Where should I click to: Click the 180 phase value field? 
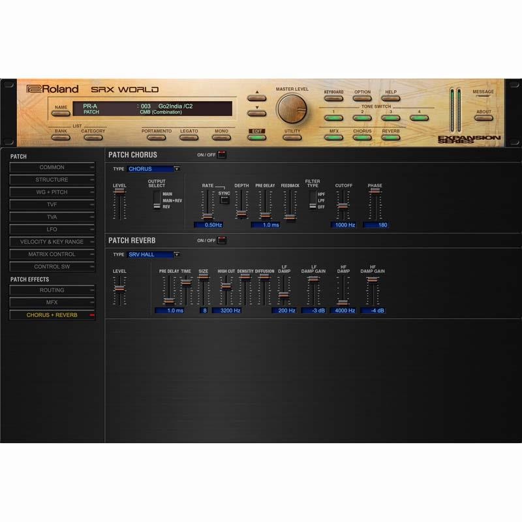376,225
